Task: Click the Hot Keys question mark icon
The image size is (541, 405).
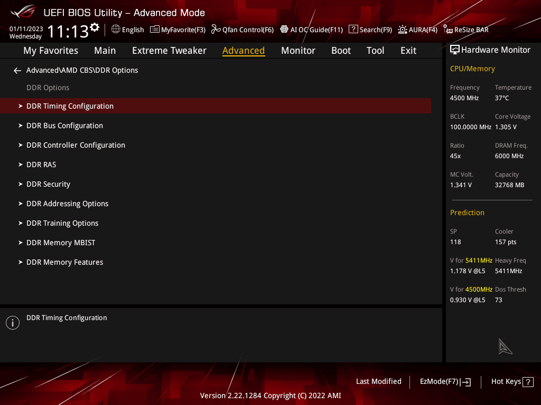Action: tap(528, 382)
